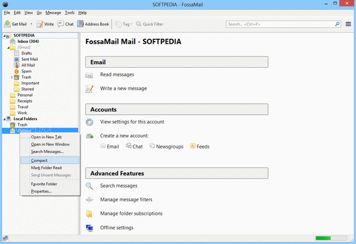Choose Open in New Window
The image size is (356, 244).
coord(50,144)
